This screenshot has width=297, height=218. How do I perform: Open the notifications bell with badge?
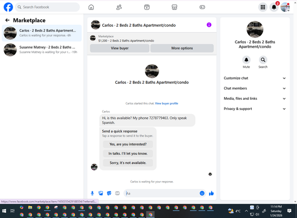(x=274, y=7)
